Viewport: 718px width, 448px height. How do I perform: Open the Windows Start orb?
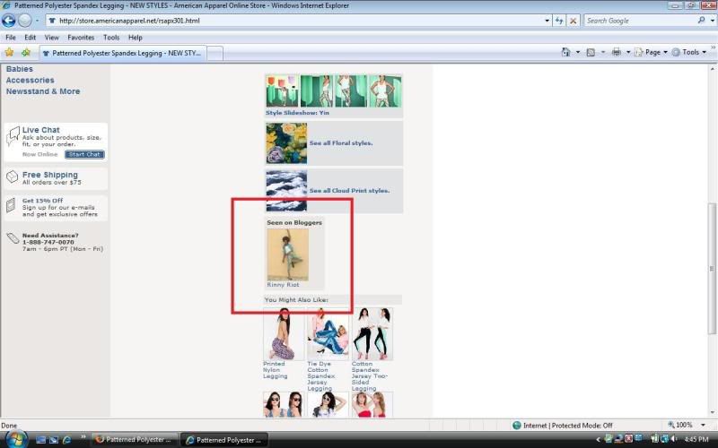(15, 439)
